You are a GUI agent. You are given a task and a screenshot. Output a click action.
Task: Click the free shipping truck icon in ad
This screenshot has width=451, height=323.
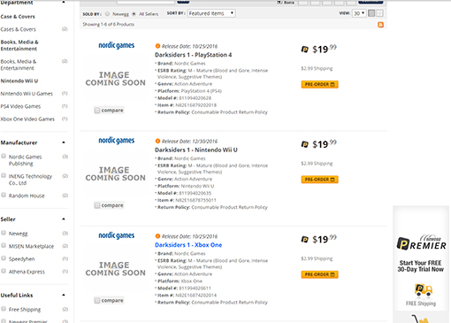(424, 290)
